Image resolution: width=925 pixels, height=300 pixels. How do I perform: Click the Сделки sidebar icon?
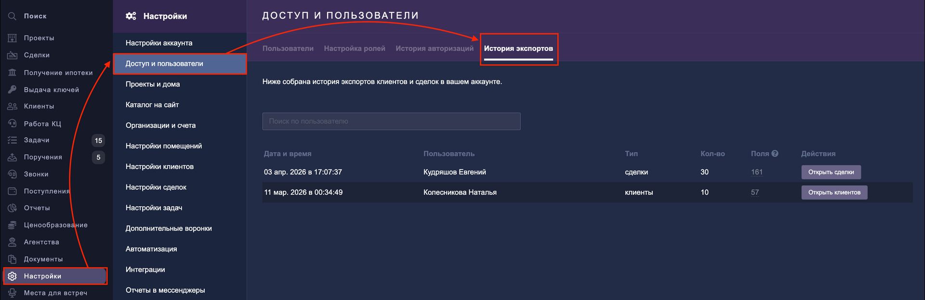coord(12,55)
